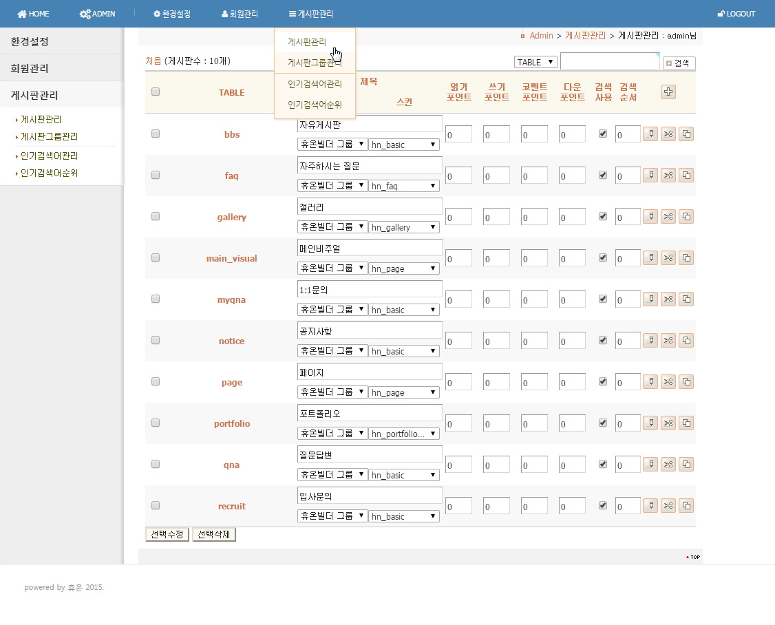Open the hn_gallery skin dropdown
The width and height of the screenshot is (775, 625).
click(x=404, y=227)
